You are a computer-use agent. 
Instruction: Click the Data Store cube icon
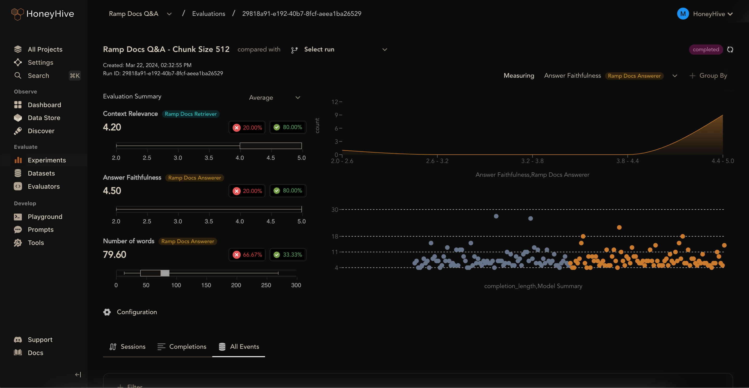point(18,118)
